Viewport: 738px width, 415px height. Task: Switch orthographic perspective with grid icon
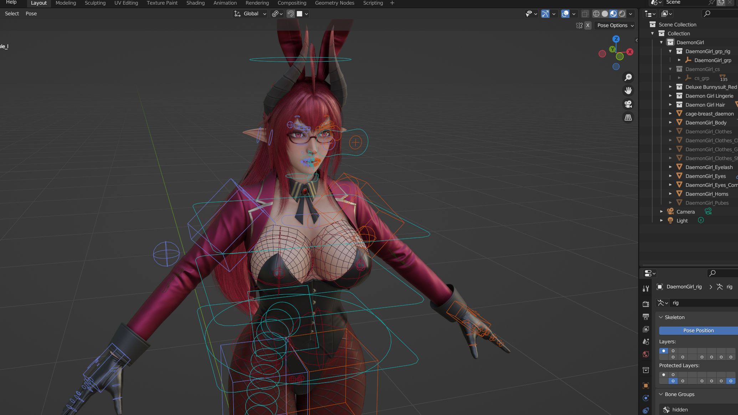tap(628, 117)
